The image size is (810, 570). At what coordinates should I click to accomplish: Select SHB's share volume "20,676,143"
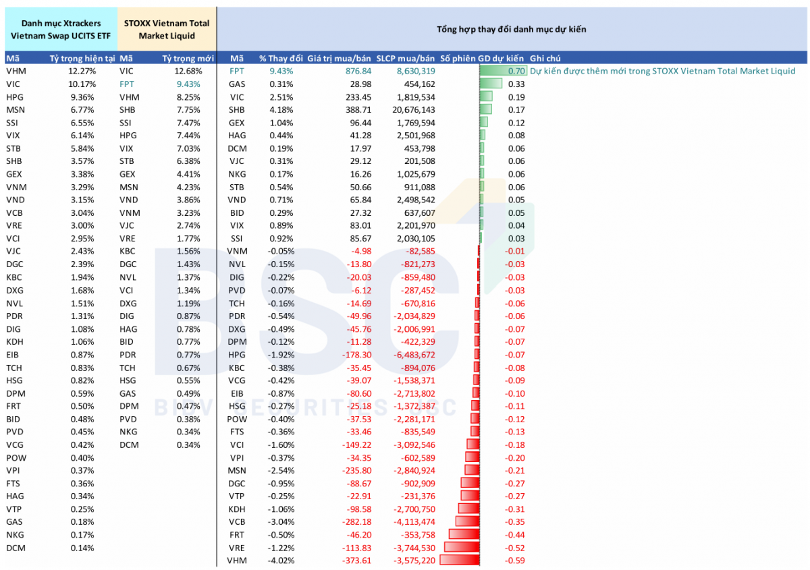tap(414, 109)
